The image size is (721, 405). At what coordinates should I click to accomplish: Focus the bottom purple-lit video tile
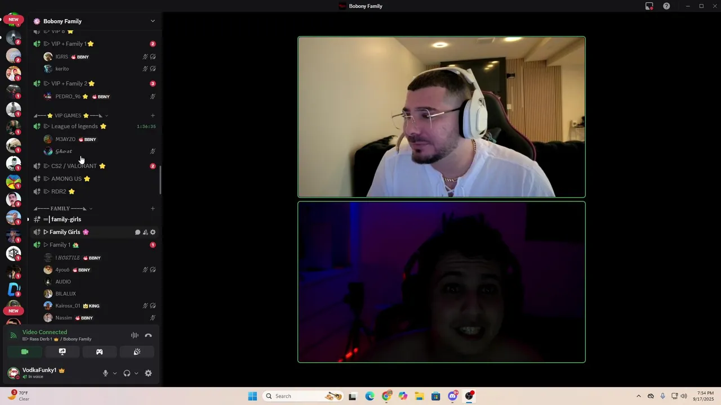coord(442,282)
